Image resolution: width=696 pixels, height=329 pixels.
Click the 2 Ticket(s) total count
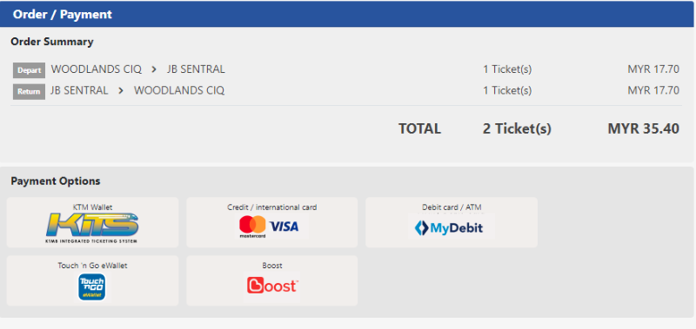tap(517, 128)
